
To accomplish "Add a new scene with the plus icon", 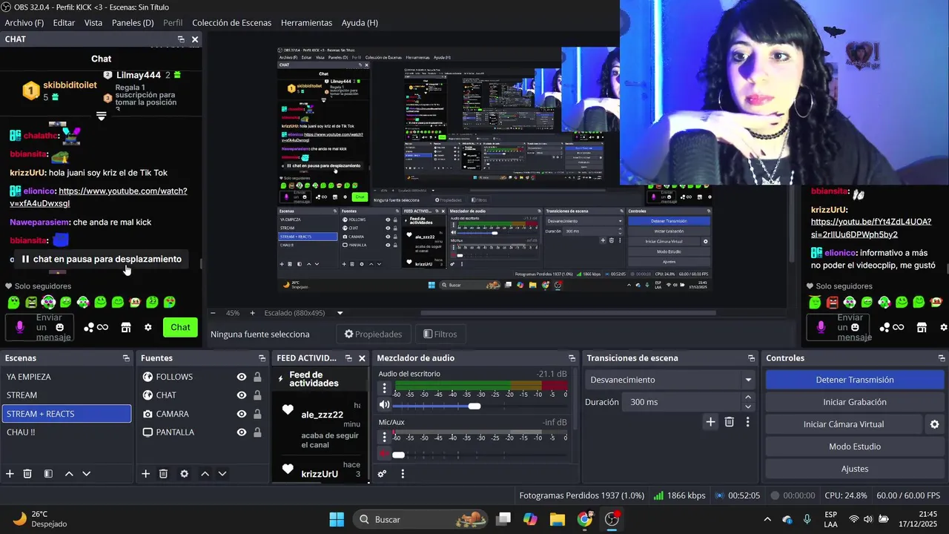I will point(10,474).
